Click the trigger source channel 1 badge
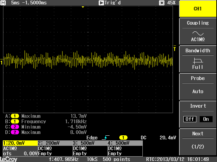Image resolution: width=217 pixels, height=162 pixels. tap(123, 138)
